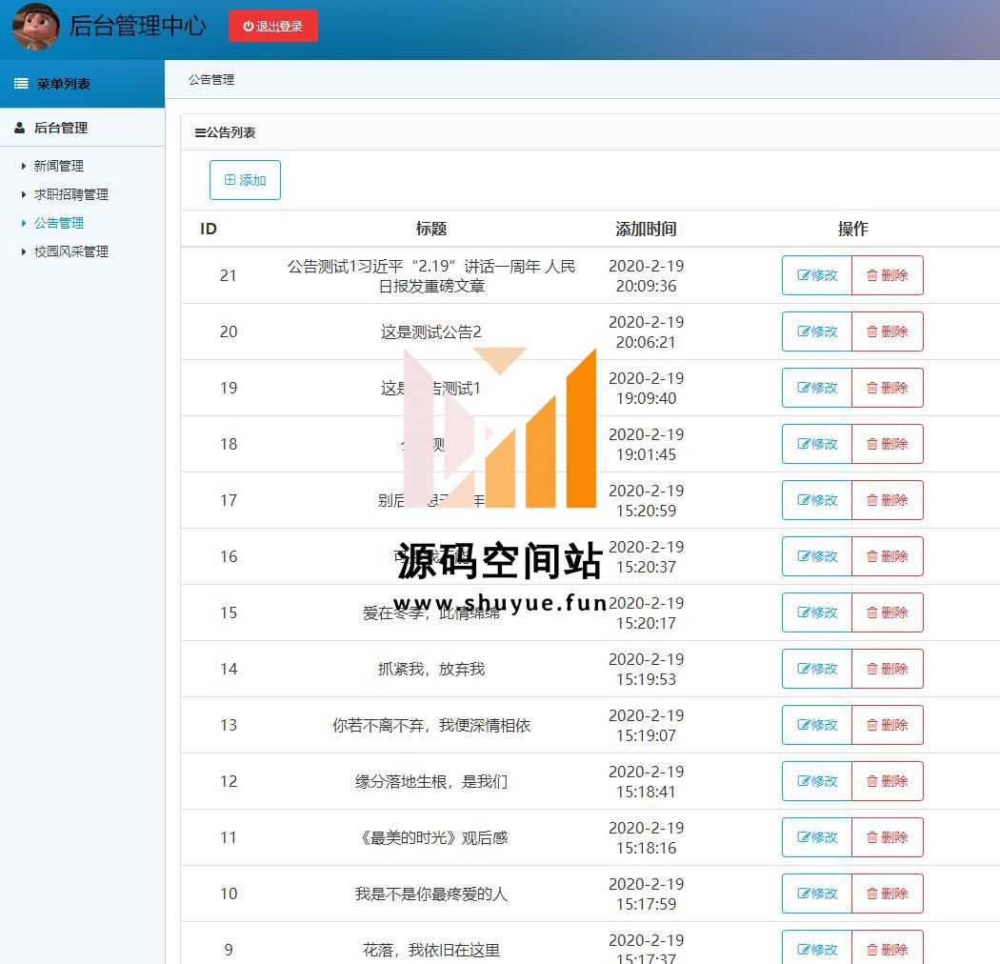Click the title 抓紧我，放弃我
Viewport: 1000px width, 964px height.
[x=431, y=669]
